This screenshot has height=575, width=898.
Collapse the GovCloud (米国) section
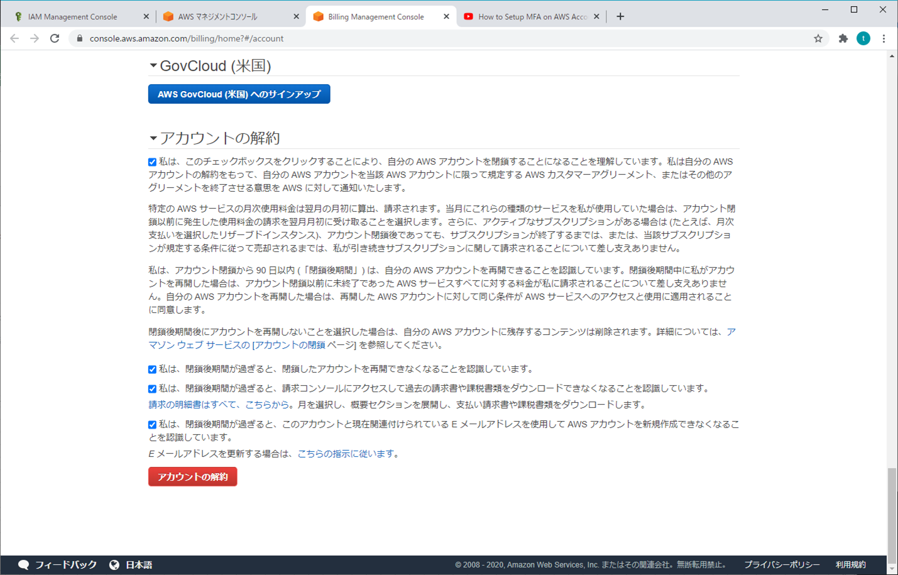pyautogui.click(x=153, y=65)
